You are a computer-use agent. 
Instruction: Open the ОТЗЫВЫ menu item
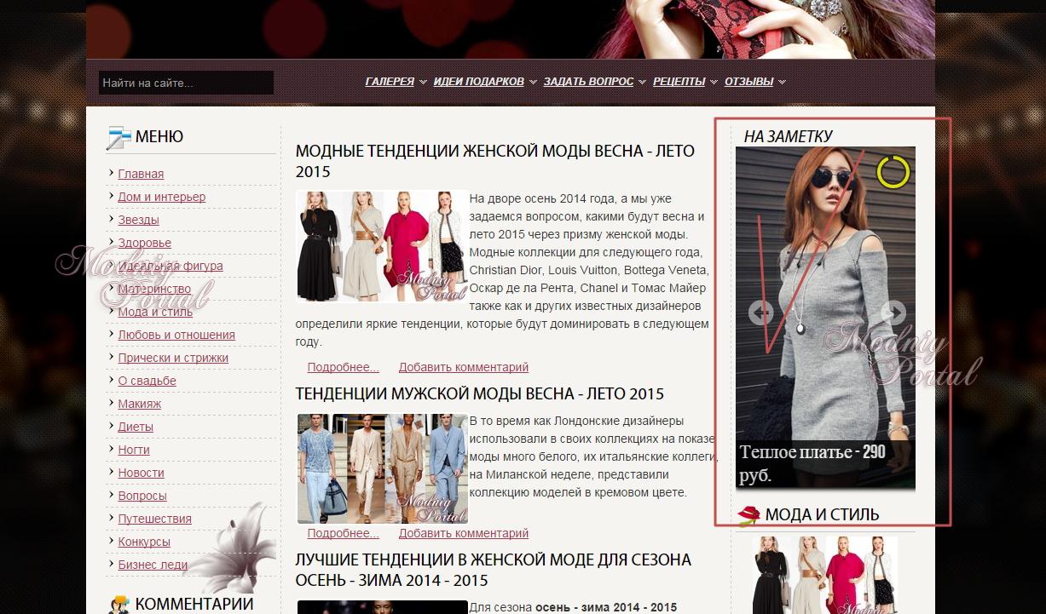click(748, 82)
